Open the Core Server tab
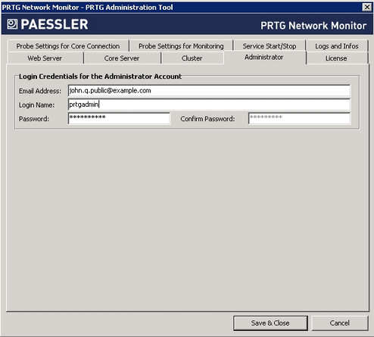The height and width of the screenshot is (337, 374). 122,58
